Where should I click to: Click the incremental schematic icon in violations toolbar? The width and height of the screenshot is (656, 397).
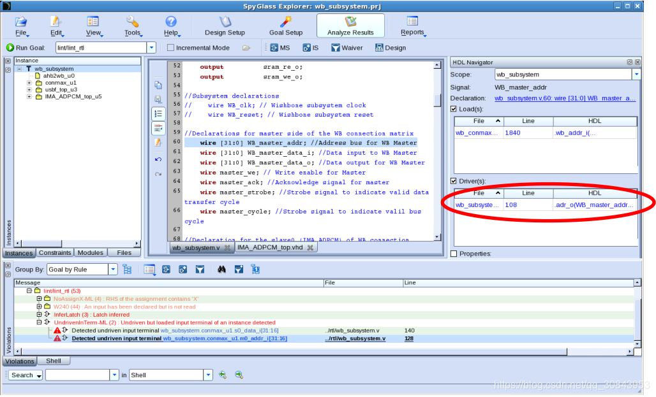[x=183, y=270]
